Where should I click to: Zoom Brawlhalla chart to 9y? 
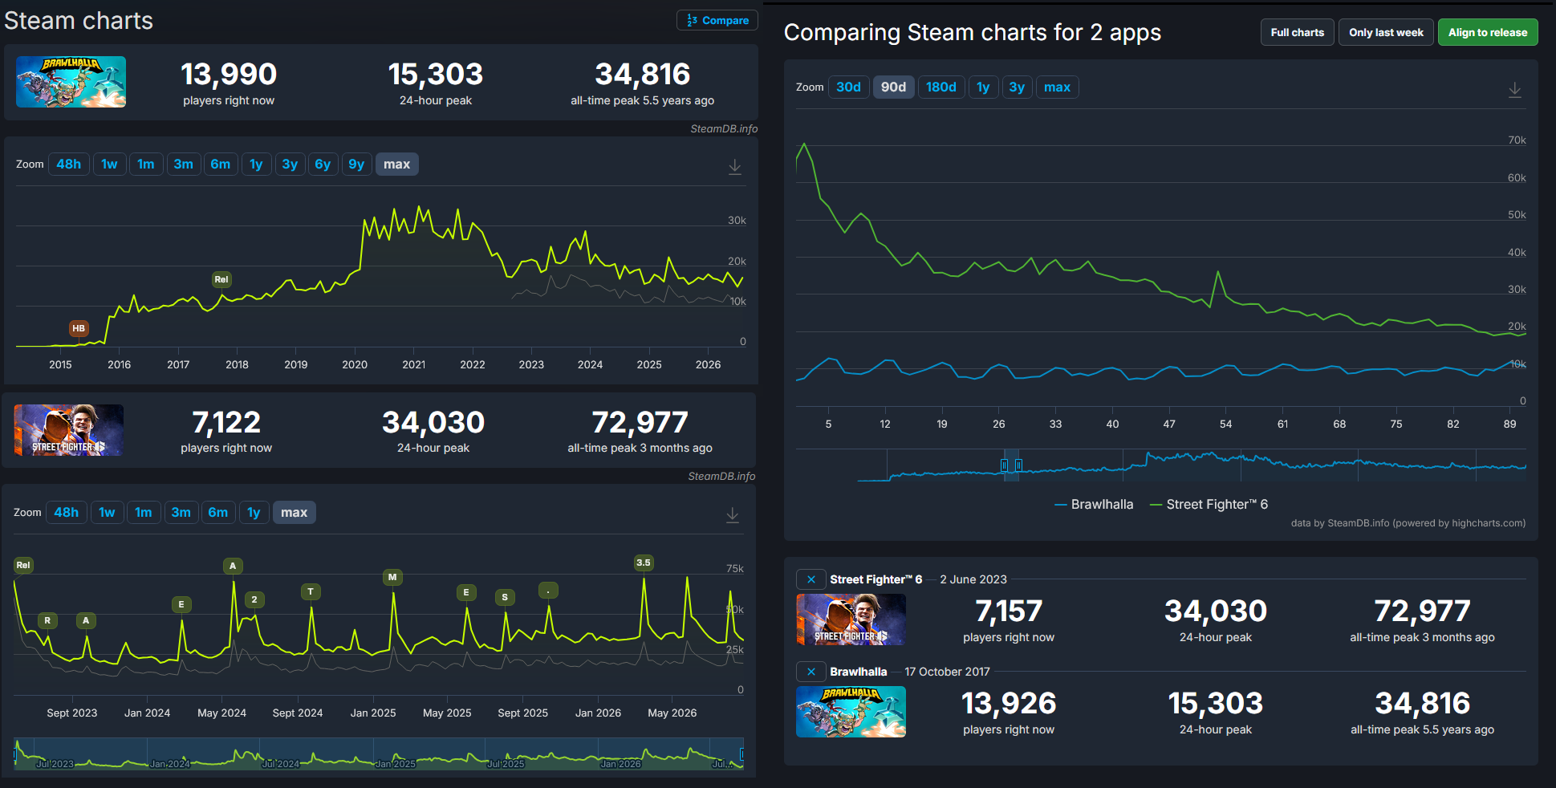coord(356,165)
